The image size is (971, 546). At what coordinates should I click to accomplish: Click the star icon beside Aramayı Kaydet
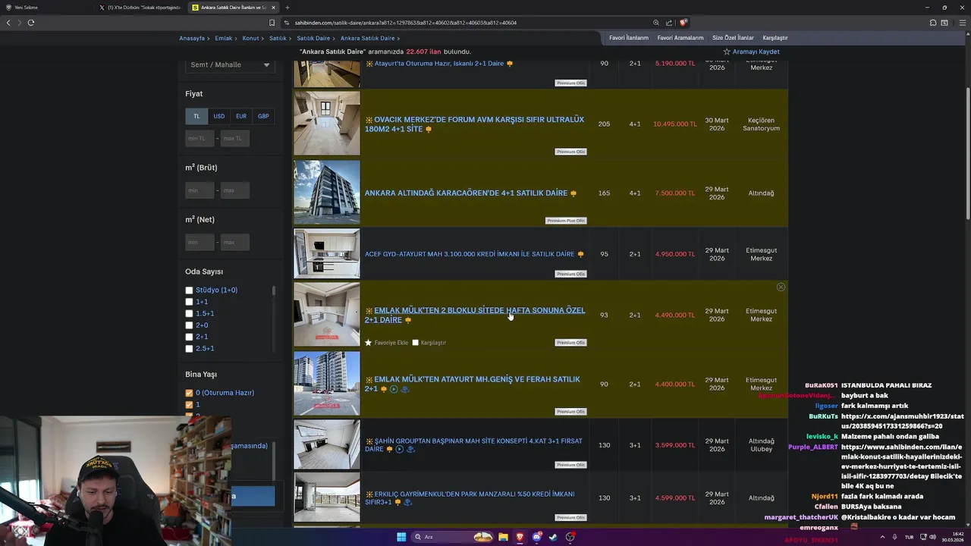tap(727, 52)
